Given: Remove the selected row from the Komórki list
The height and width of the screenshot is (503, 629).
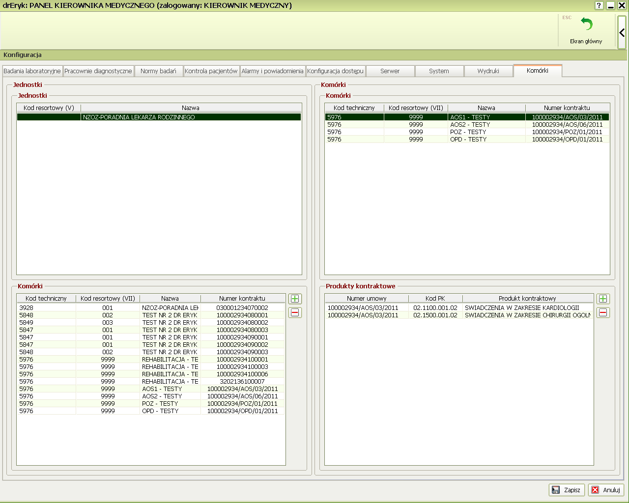Looking at the screenshot, I should point(295,312).
